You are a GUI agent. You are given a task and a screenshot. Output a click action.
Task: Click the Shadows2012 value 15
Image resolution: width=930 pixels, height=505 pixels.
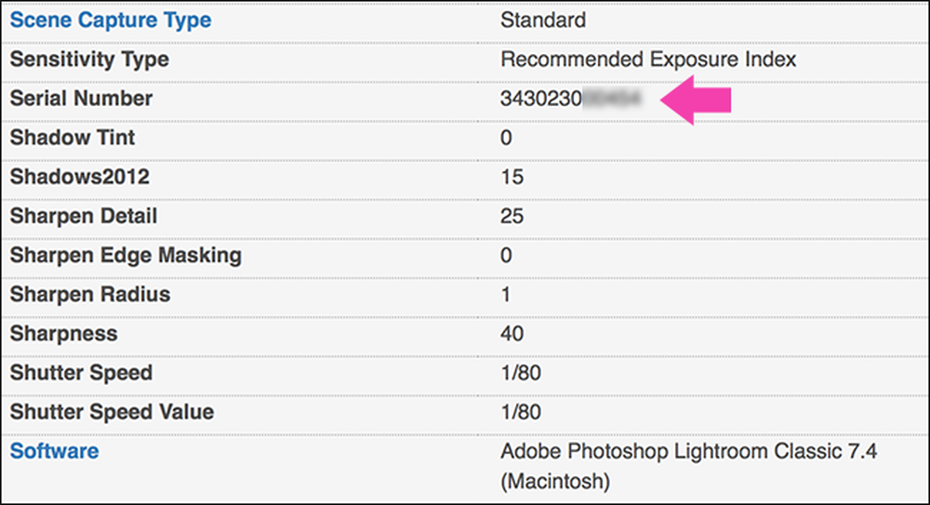point(511,177)
